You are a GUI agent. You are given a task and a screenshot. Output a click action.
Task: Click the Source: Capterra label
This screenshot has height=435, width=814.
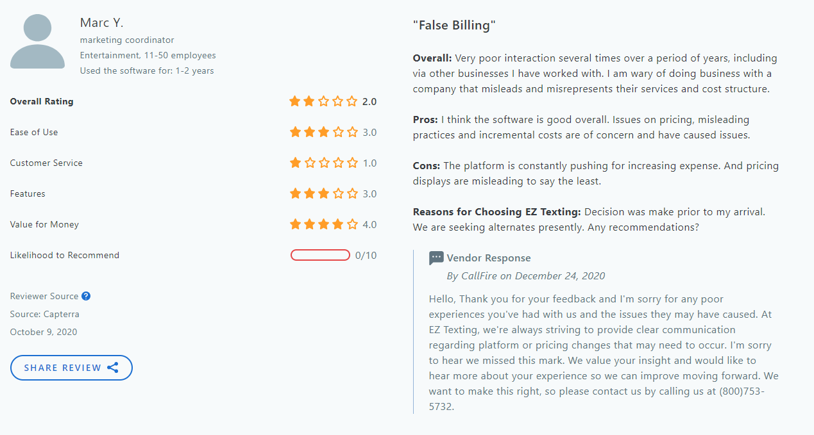pyautogui.click(x=44, y=314)
